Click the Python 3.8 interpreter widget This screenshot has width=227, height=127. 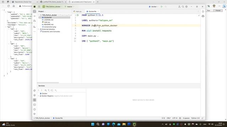195,118
